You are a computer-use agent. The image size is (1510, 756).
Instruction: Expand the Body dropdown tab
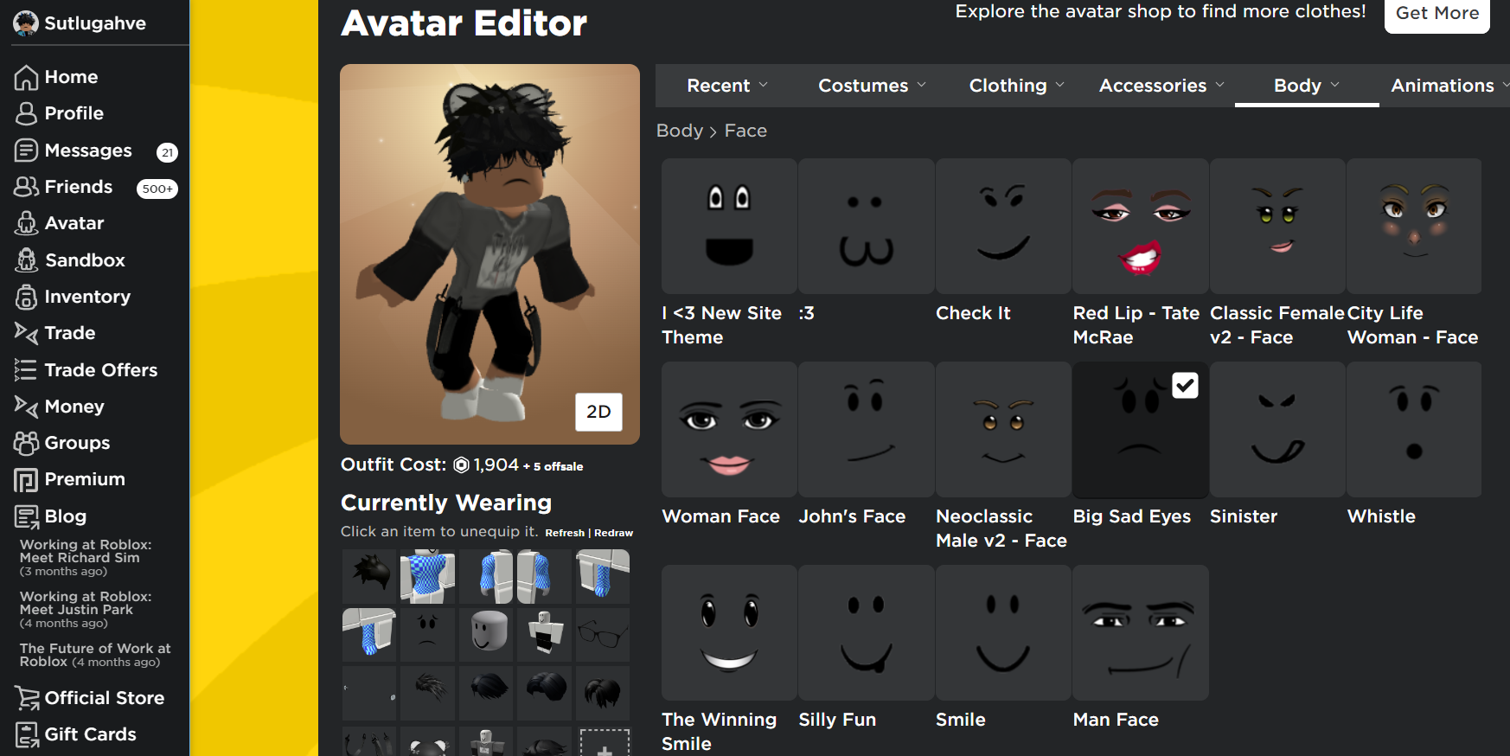coord(1307,86)
